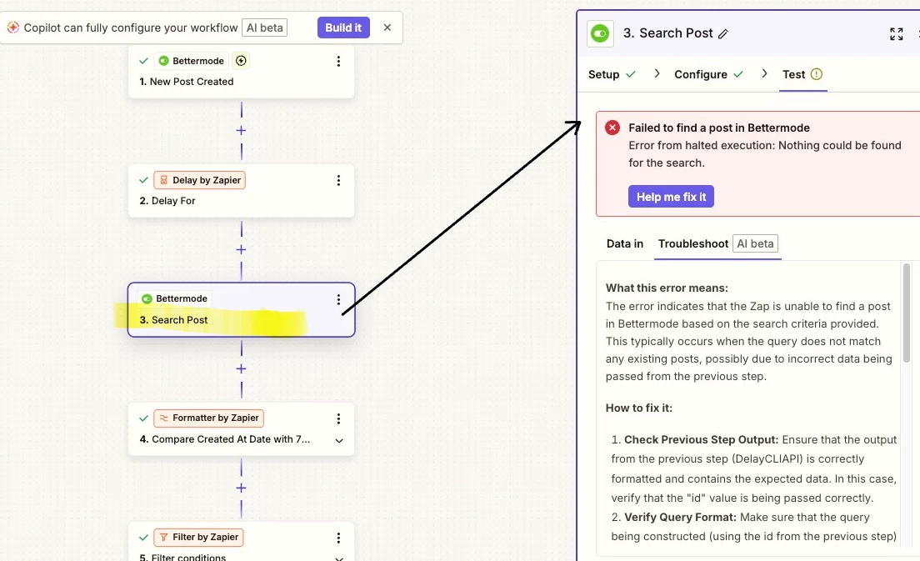Click the green checkmark on Formatter step

[143, 418]
